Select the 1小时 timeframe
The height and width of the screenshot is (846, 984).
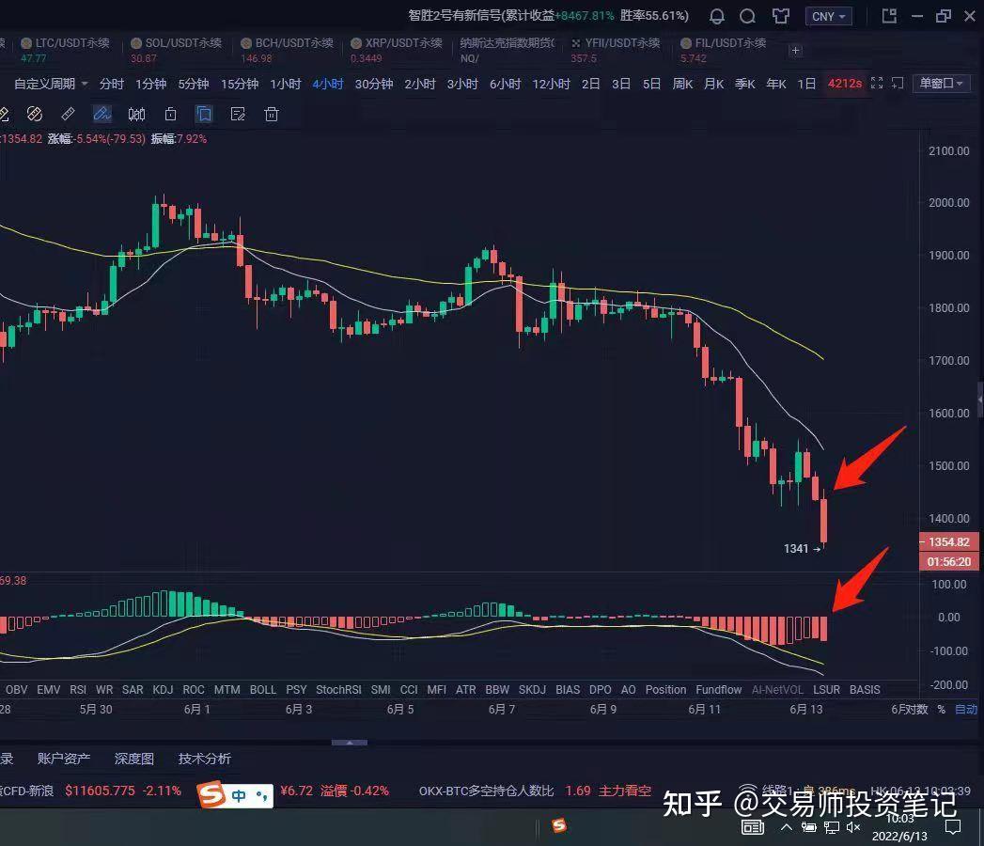[286, 84]
